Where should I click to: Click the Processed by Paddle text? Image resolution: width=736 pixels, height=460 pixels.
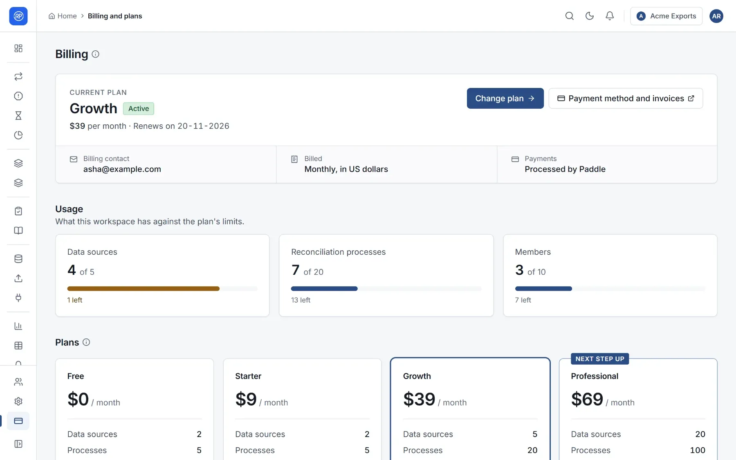[x=565, y=169]
